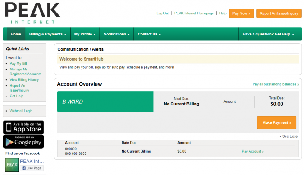Open the PEAK Int… Facebook page link
Screen dimensions: 304x175
coord(32,161)
